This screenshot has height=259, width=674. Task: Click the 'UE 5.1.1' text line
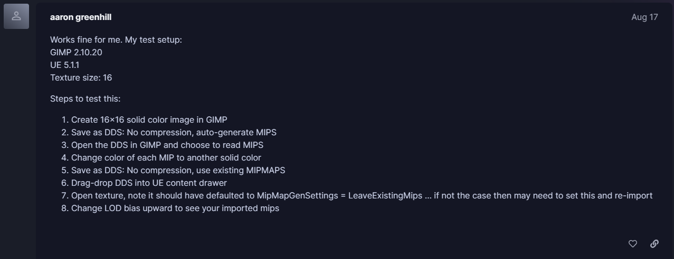65,65
